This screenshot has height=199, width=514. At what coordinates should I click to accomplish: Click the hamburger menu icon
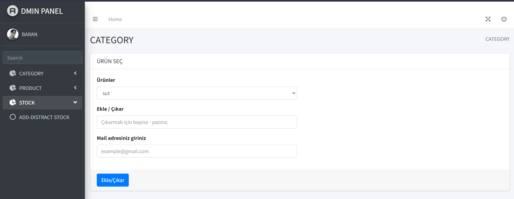click(x=95, y=19)
